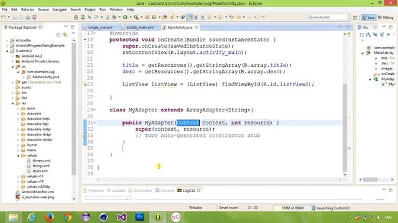Viewport: 398px width, 223px height.
Task: Toggle Hide Non-Public Members in Outline
Action: click(388, 35)
